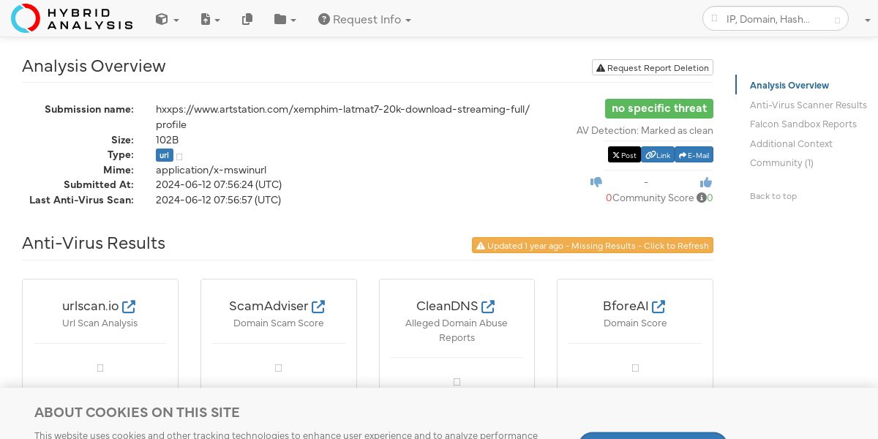The height and width of the screenshot is (439, 878).
Task: Focus the IP, Domain, Hash search field
Action: pyautogui.click(x=776, y=19)
